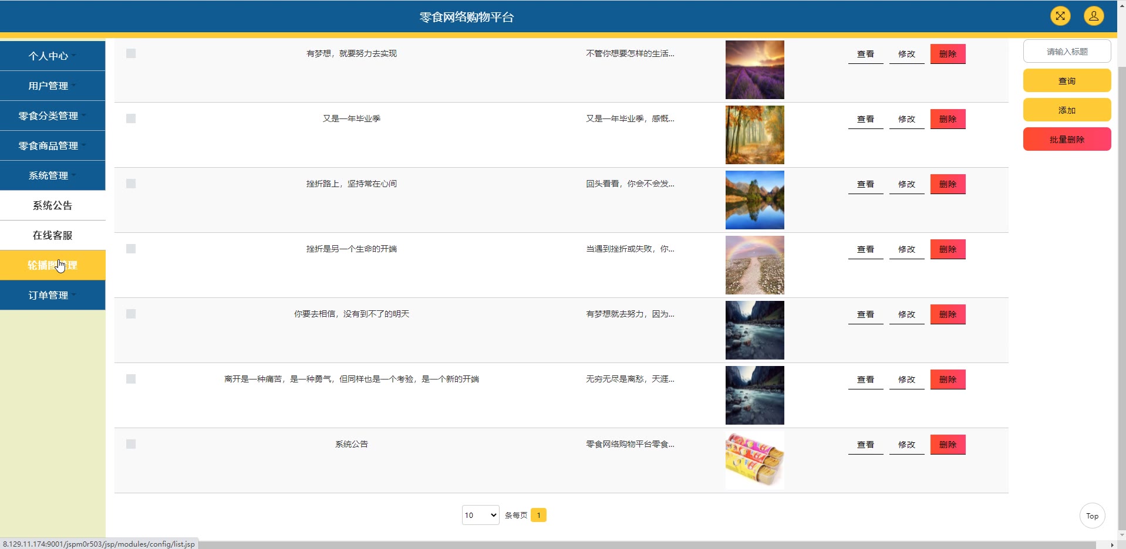Open the user profile icon in header
The image size is (1126, 549).
[1094, 16]
